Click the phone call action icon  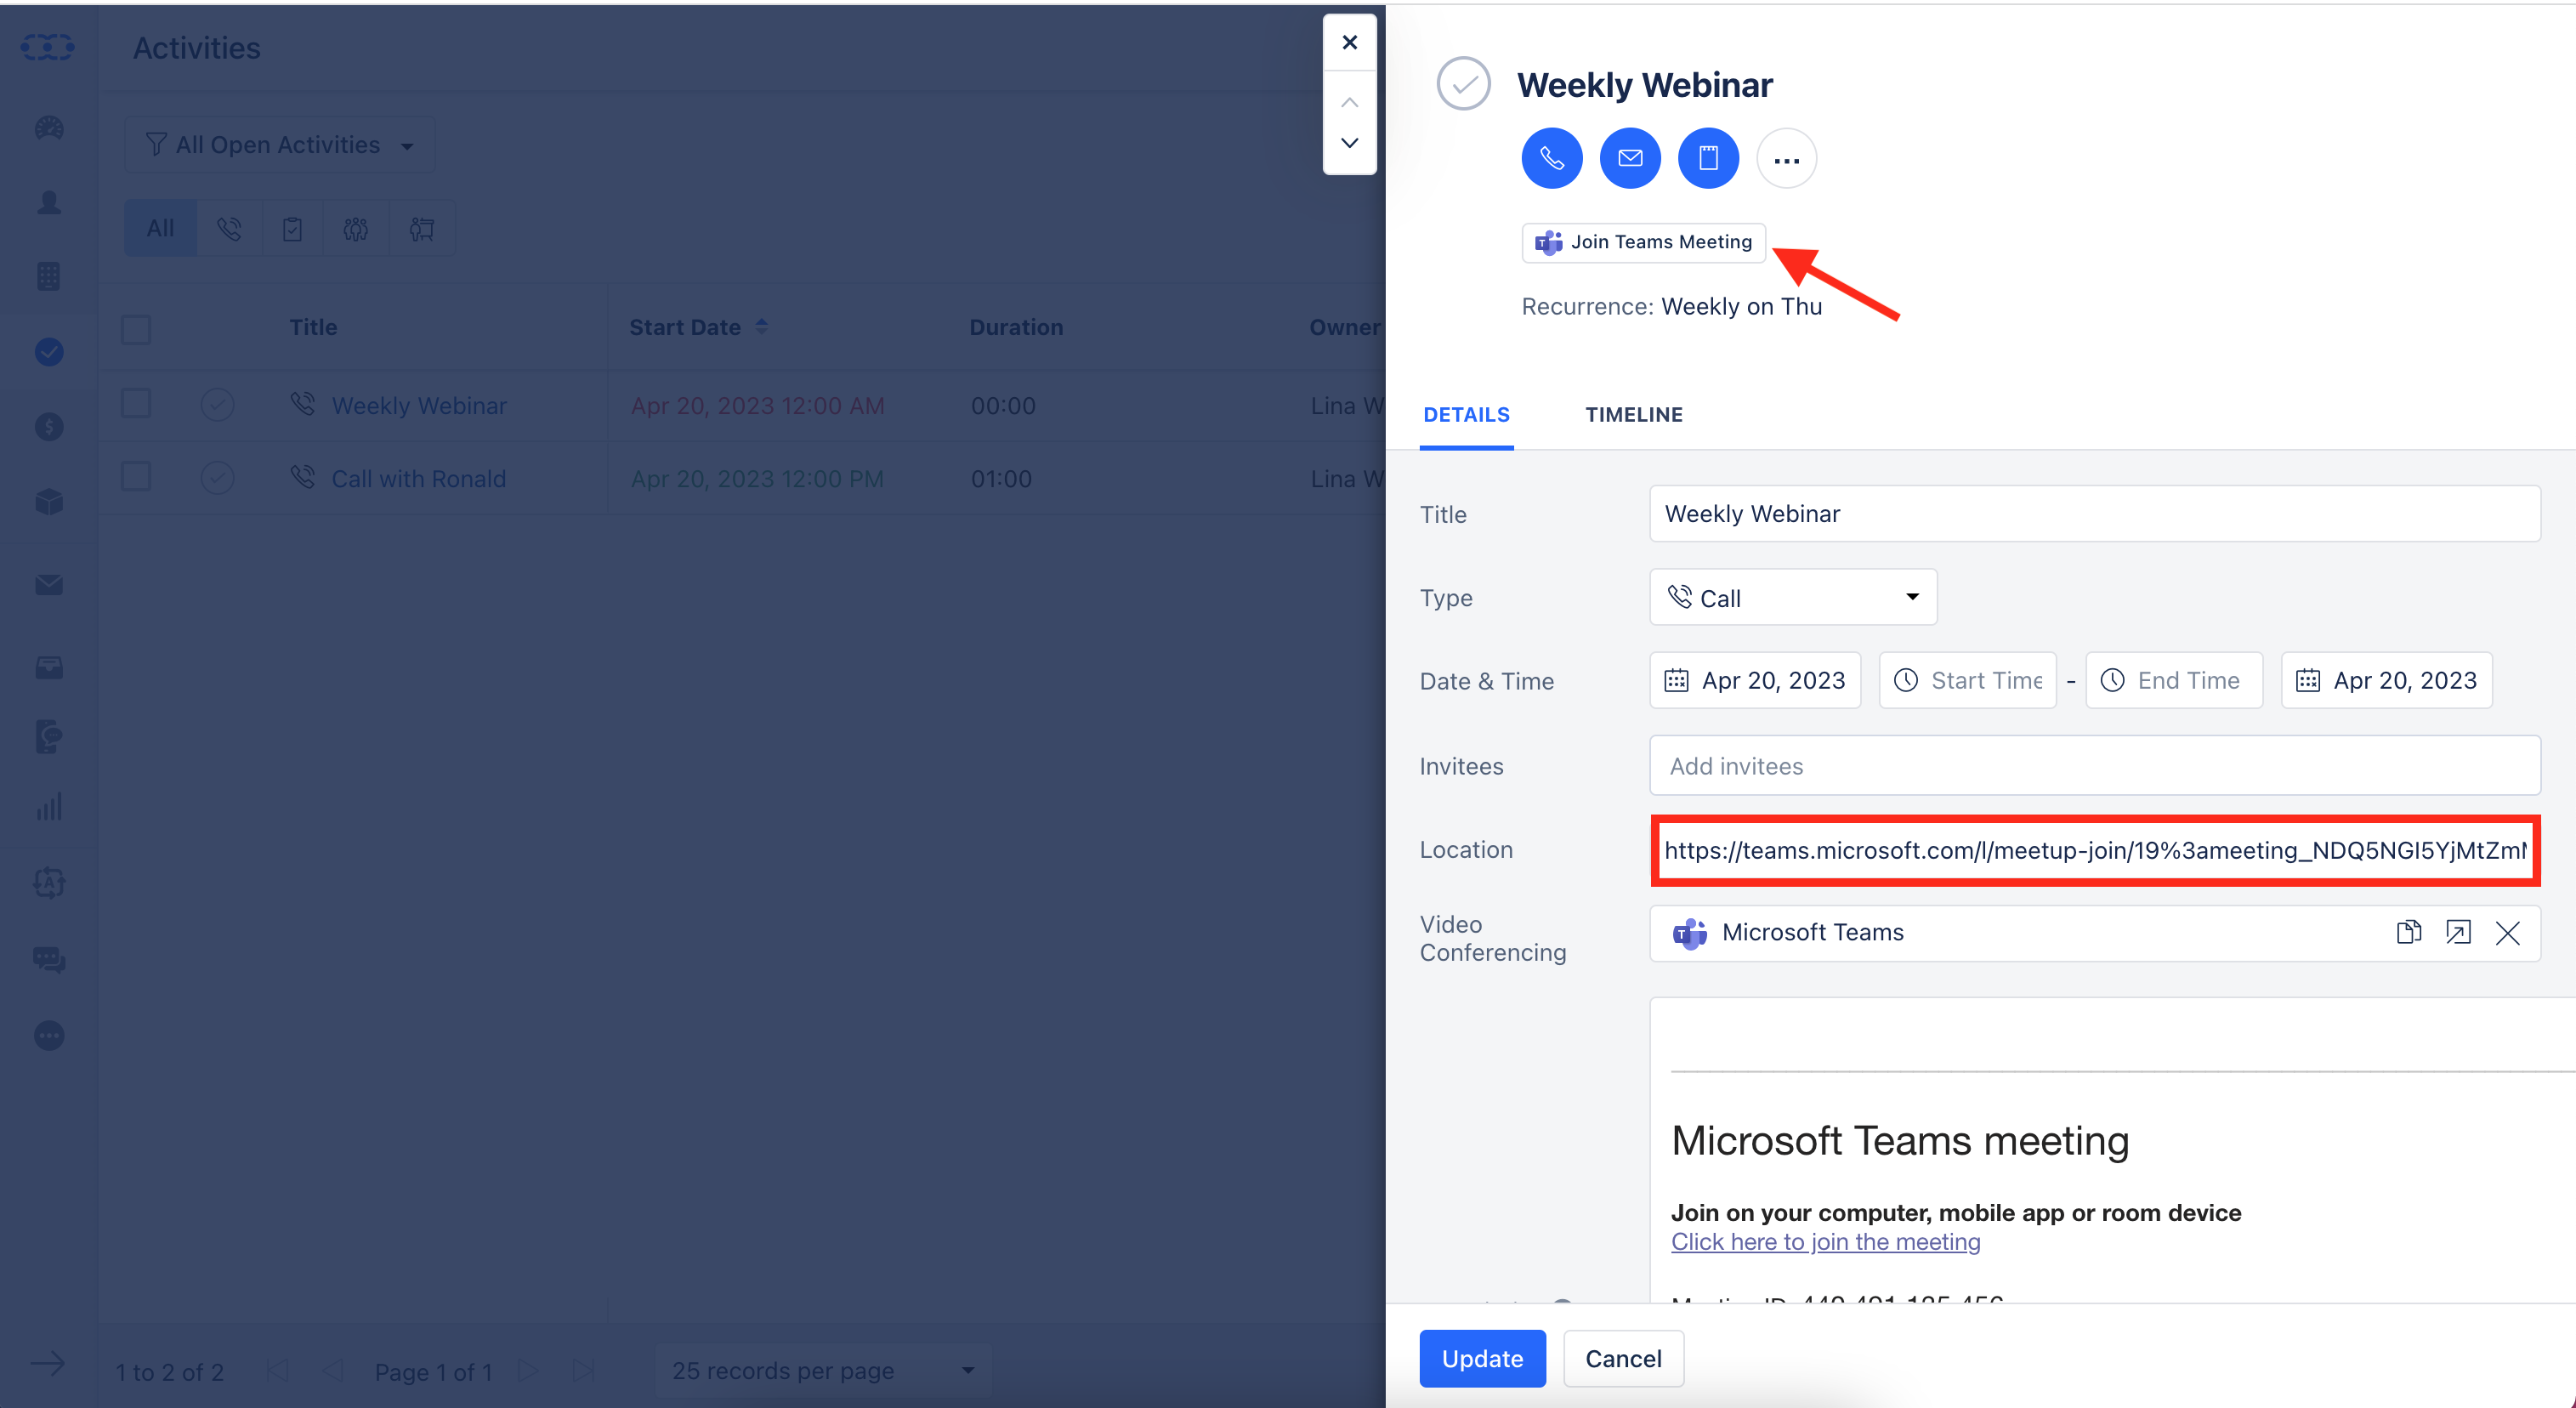[1551, 158]
